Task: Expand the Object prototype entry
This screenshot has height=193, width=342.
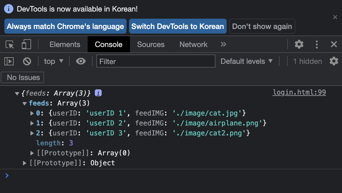Action: pyautogui.click(x=25, y=163)
